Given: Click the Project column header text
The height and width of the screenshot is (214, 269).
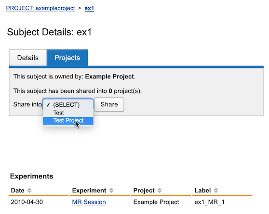Looking at the screenshot, I should coord(144,190).
